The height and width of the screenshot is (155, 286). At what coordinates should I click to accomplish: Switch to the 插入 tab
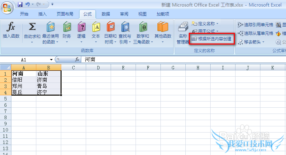pyautogui.click(x=42, y=14)
